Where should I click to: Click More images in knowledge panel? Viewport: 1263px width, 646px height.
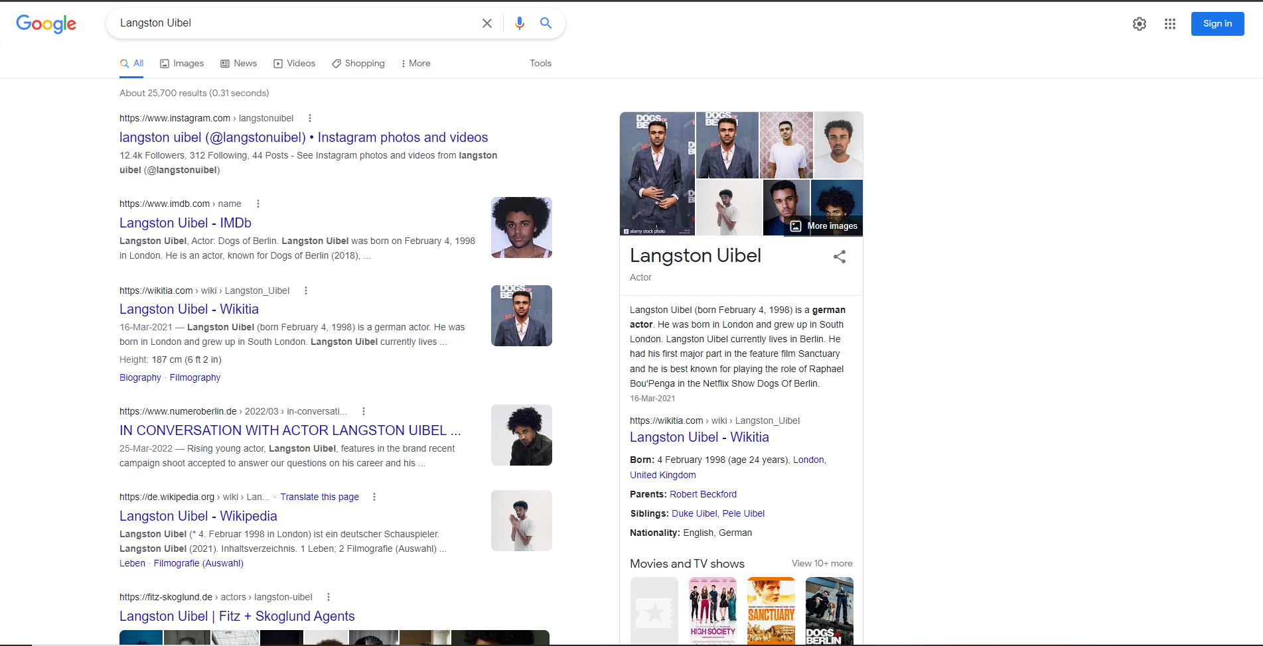(x=824, y=226)
